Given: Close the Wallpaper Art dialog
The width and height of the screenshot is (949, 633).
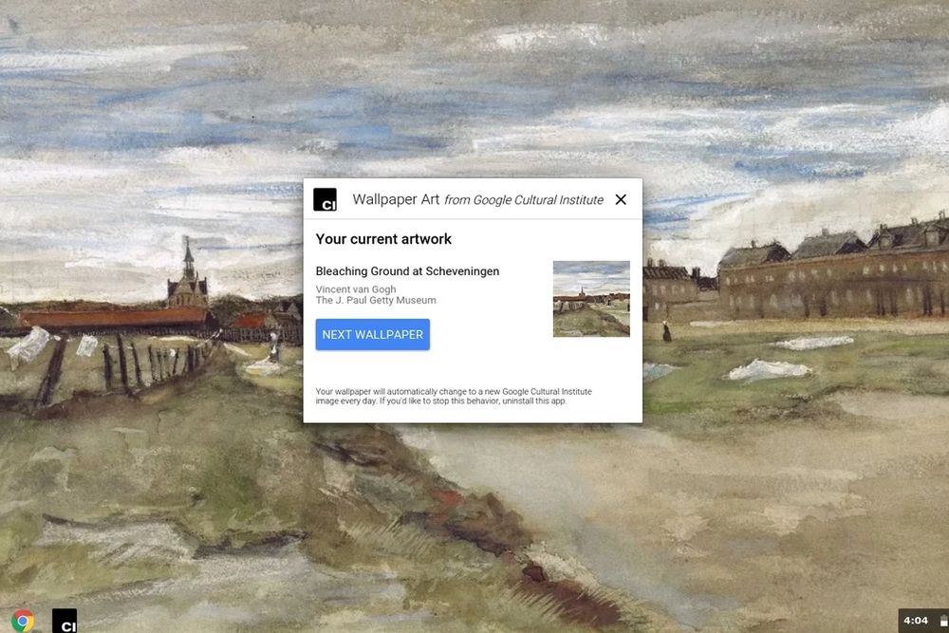Looking at the screenshot, I should tap(621, 199).
